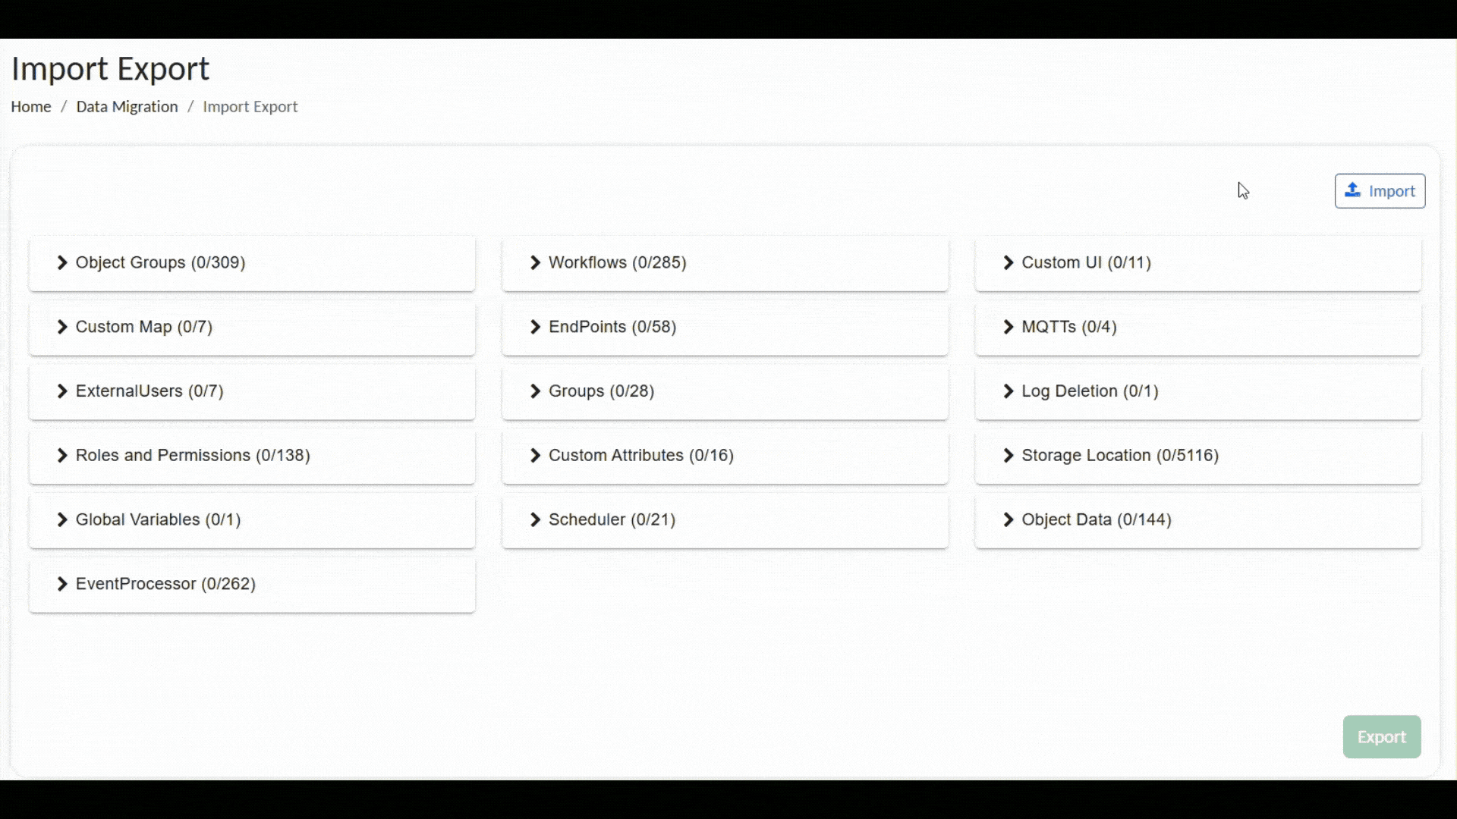Expand Groups chevron arrow

(535, 392)
